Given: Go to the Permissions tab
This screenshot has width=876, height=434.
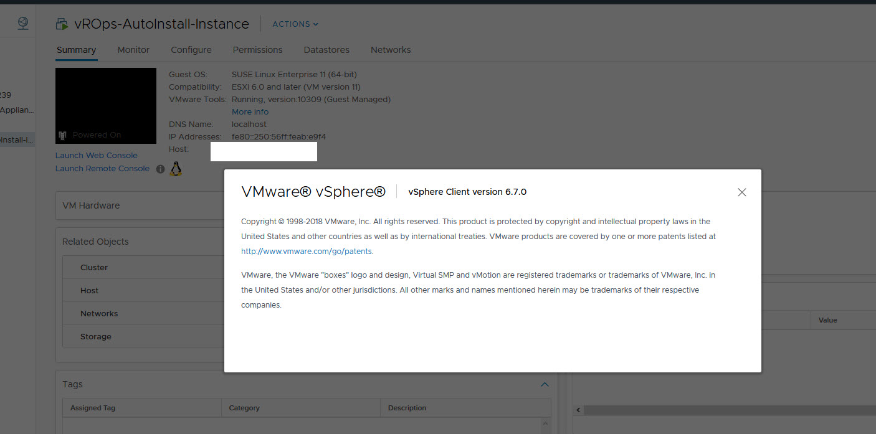Looking at the screenshot, I should 257,50.
